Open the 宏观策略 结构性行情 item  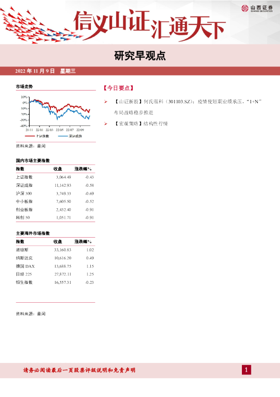pyautogui.click(x=141, y=124)
